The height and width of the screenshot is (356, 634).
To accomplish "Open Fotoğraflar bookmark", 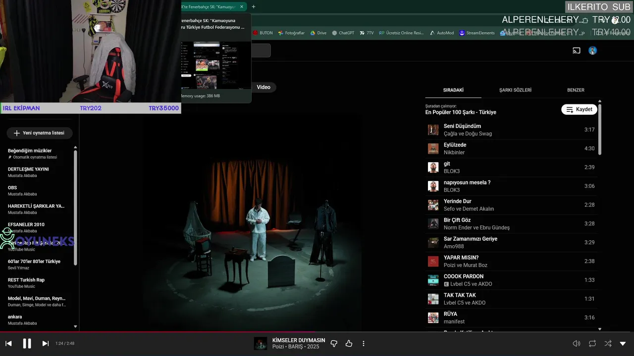I will (291, 33).
